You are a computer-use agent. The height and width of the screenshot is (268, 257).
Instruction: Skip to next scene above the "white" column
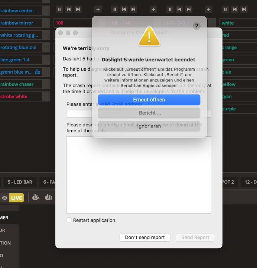click(244, 9)
